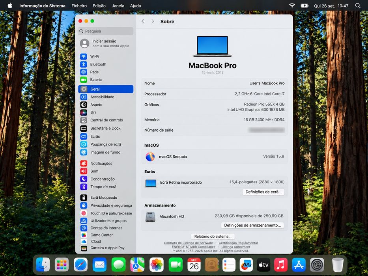Open Bluetooth settings in sidebar
This screenshot has width=368, height=276.
[x=106, y=64]
